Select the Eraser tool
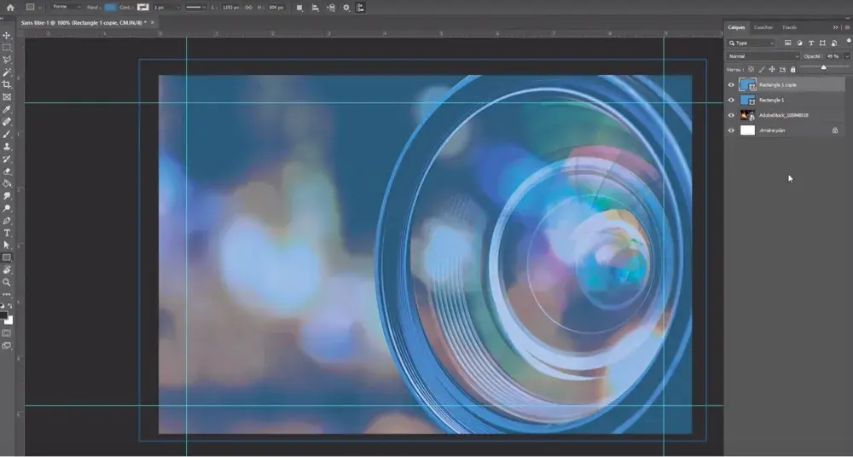853x457 pixels. pyautogui.click(x=7, y=171)
